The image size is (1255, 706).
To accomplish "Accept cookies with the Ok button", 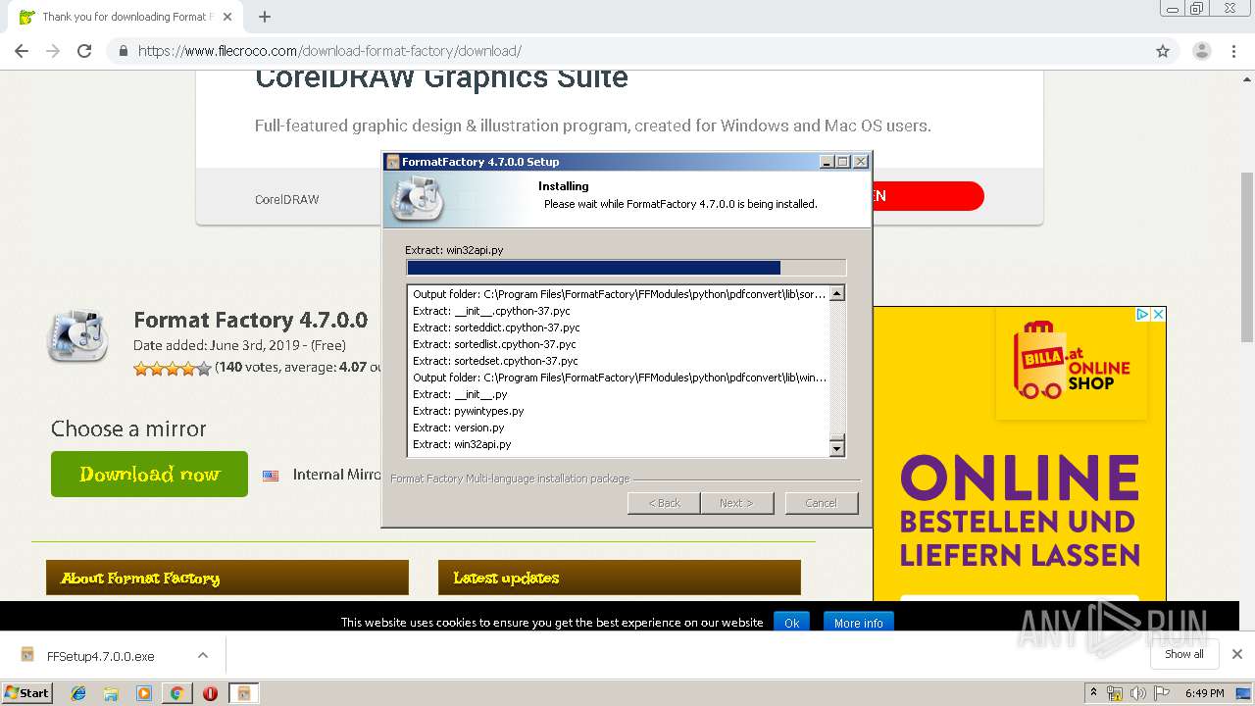I will [x=791, y=623].
